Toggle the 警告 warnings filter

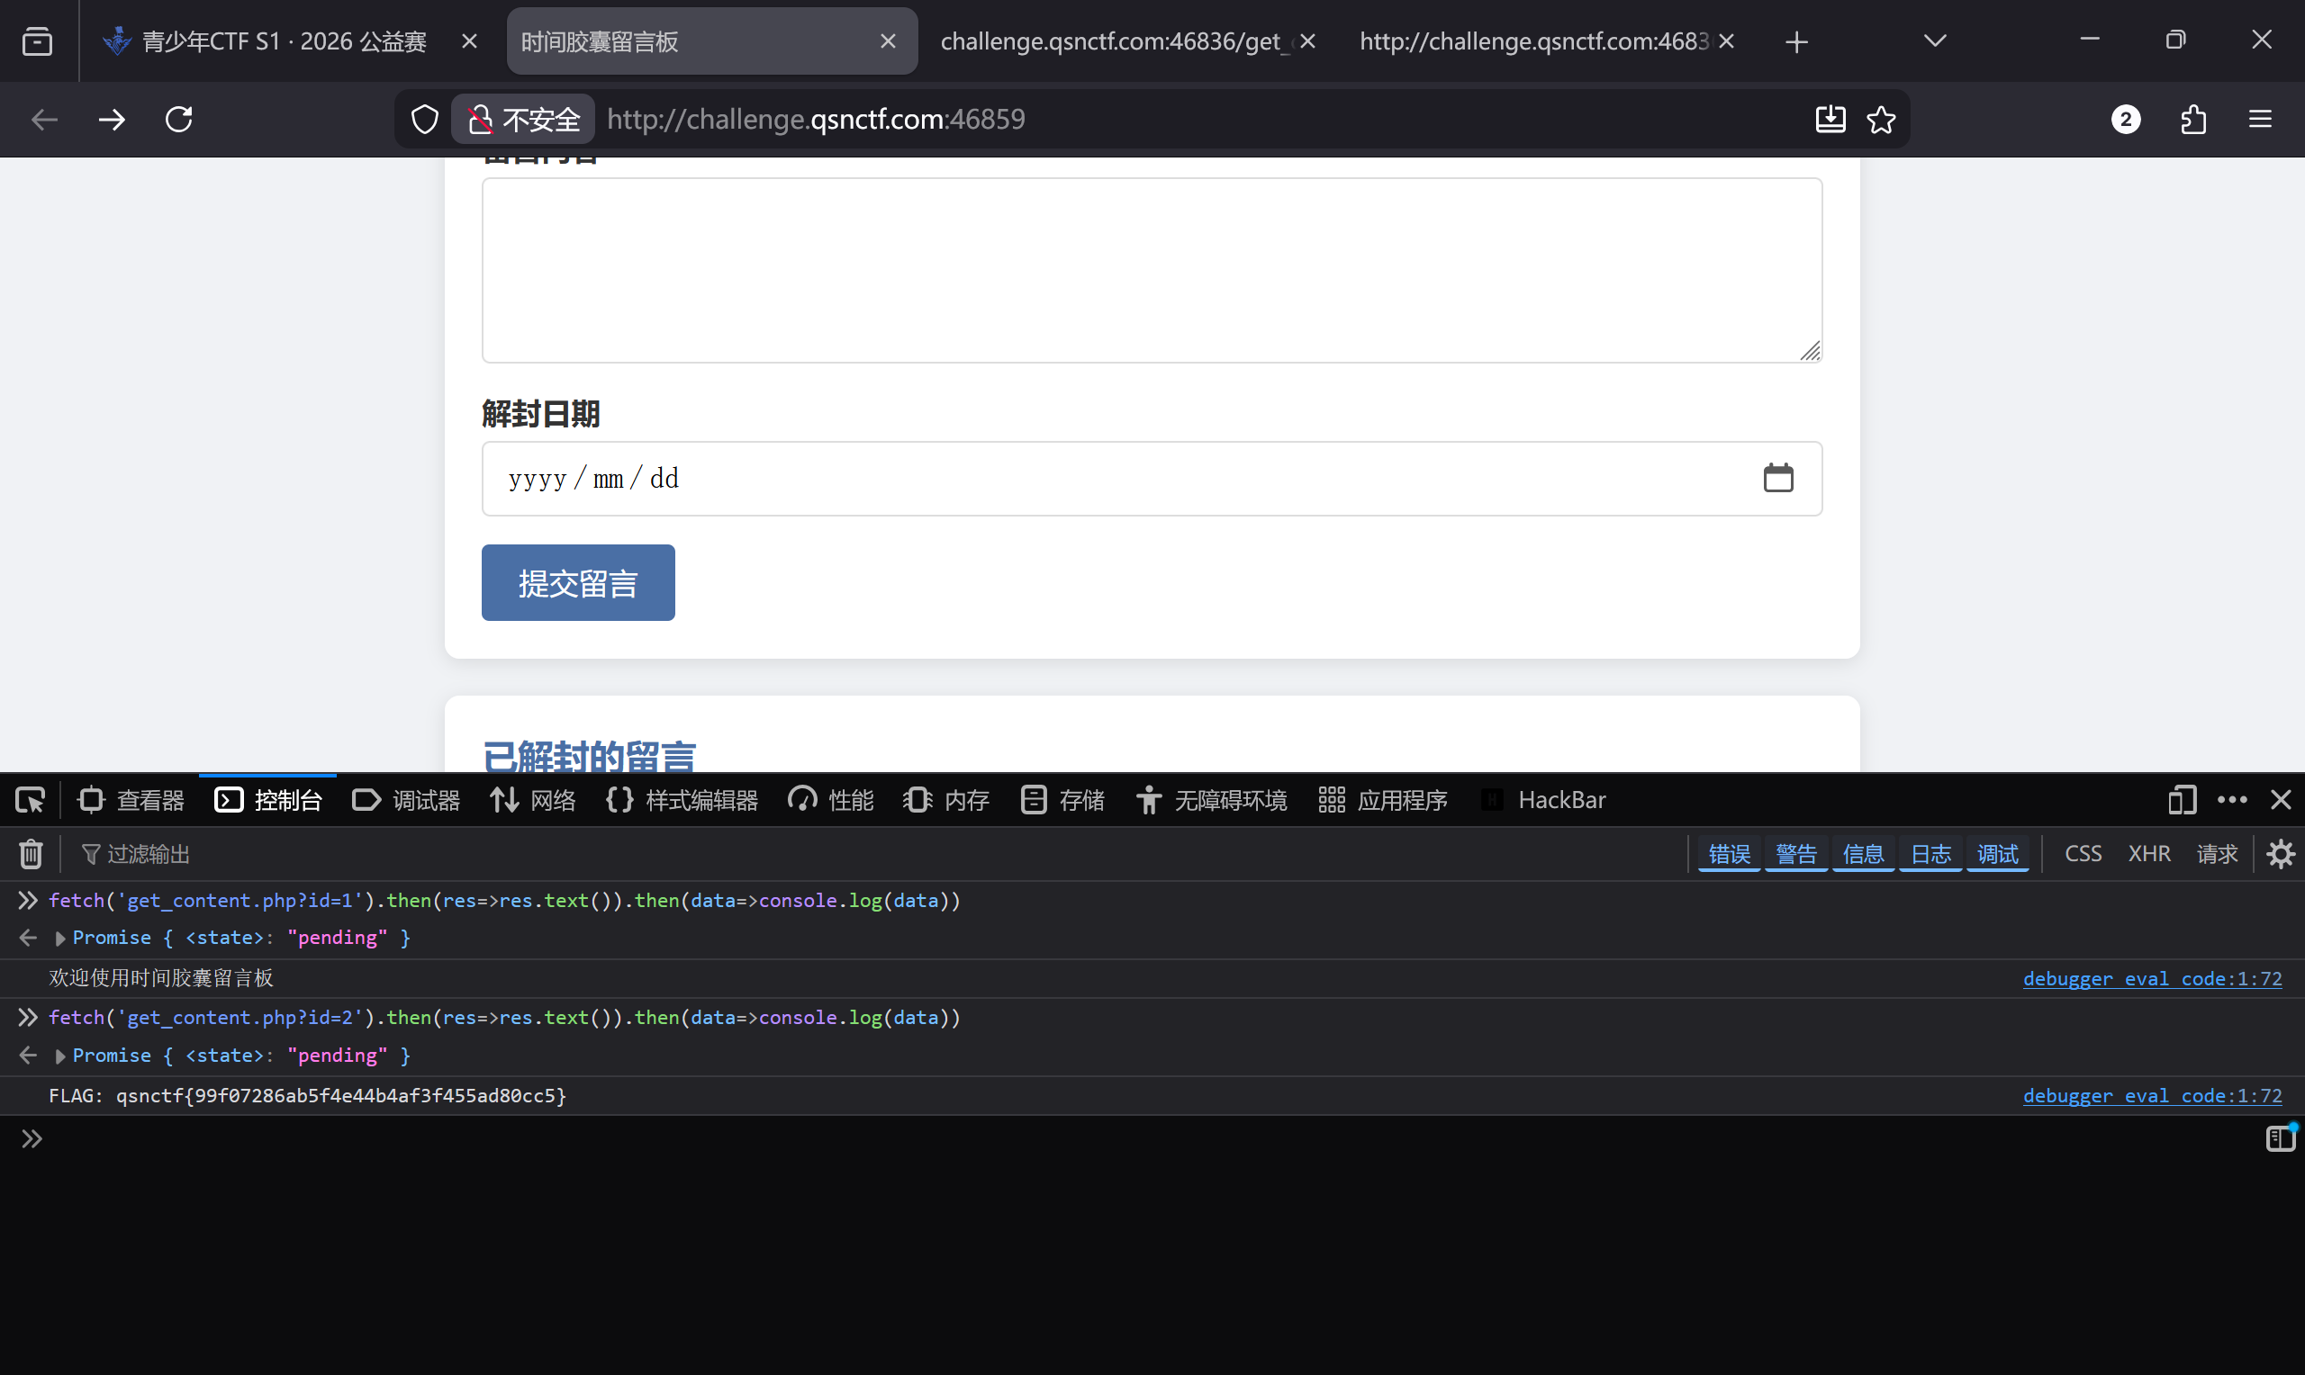(1795, 853)
